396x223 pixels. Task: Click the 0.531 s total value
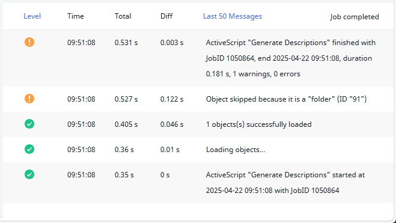126,43
